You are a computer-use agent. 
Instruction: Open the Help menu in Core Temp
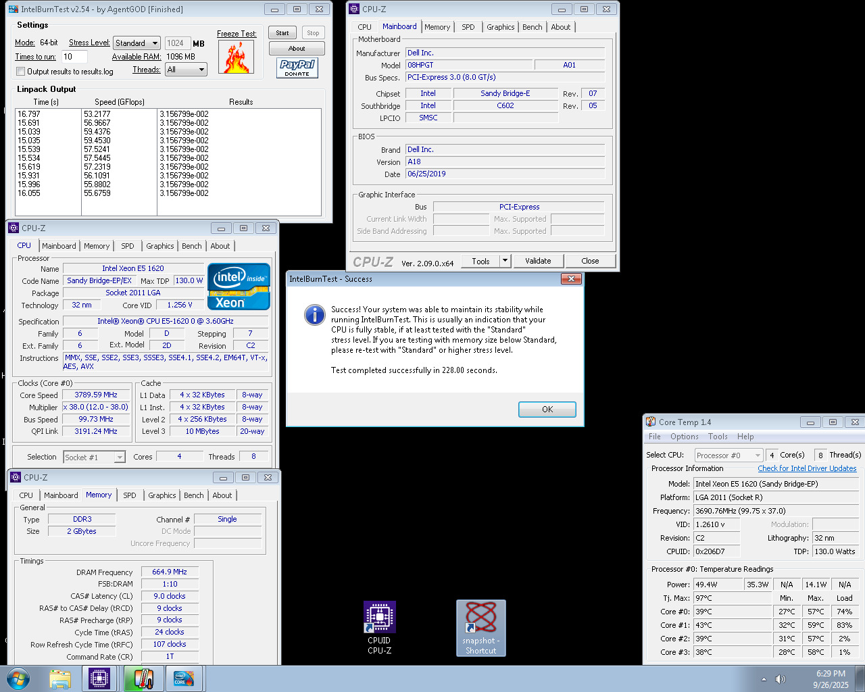[x=745, y=437]
